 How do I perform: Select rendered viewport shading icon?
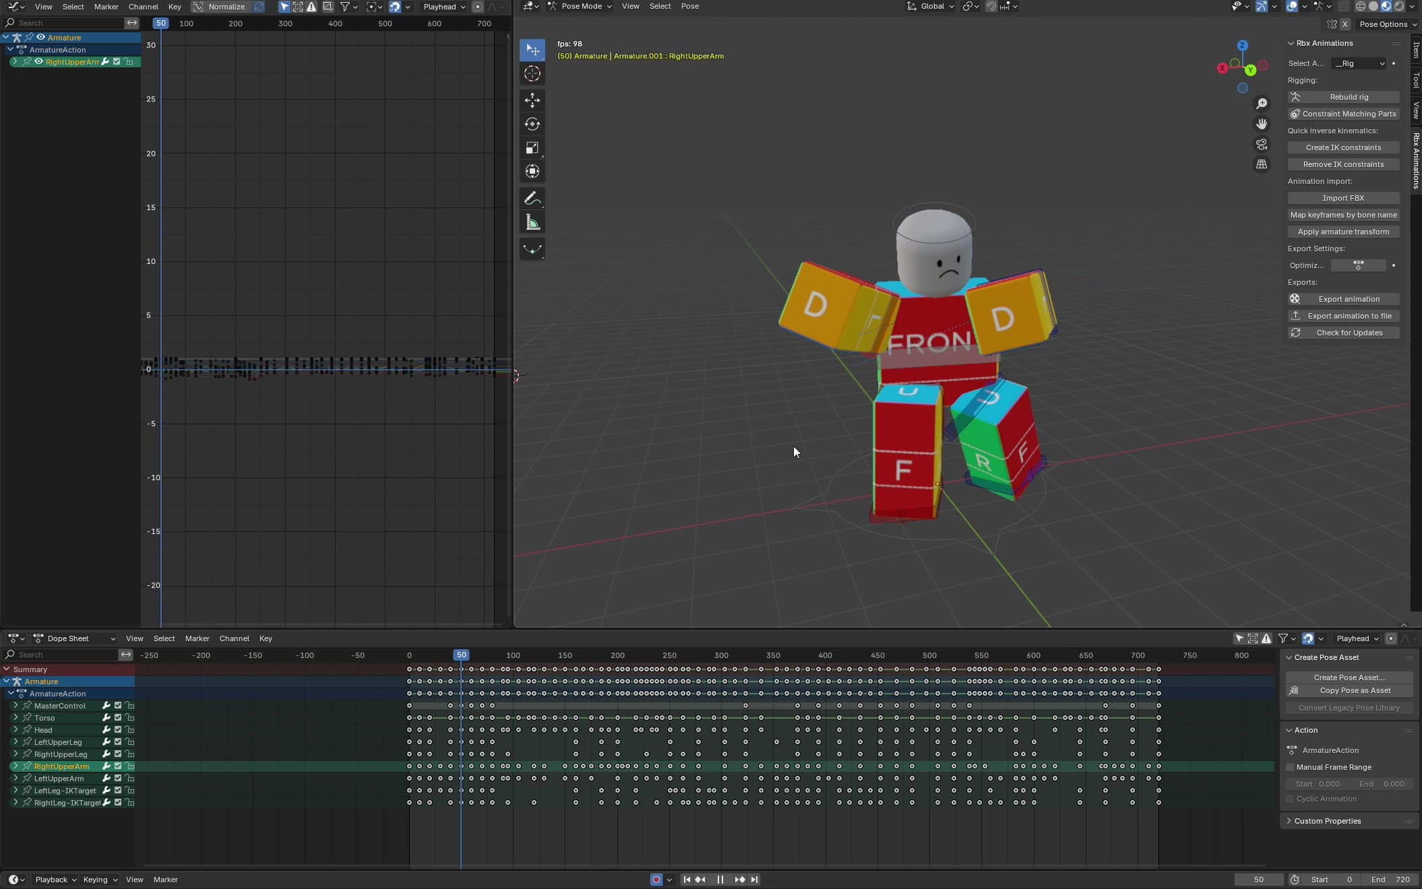1399,6
